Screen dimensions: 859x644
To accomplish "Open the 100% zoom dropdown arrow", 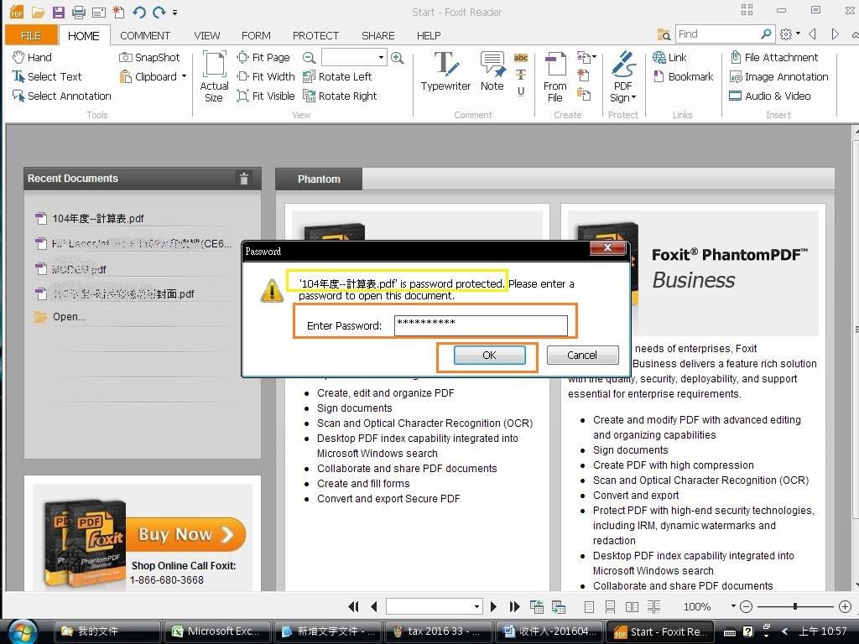I will coord(733,606).
